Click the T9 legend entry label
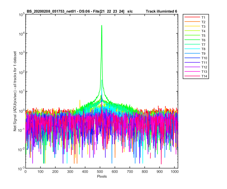Viewport: 227px width, 189px height. pyautogui.click(x=203, y=53)
